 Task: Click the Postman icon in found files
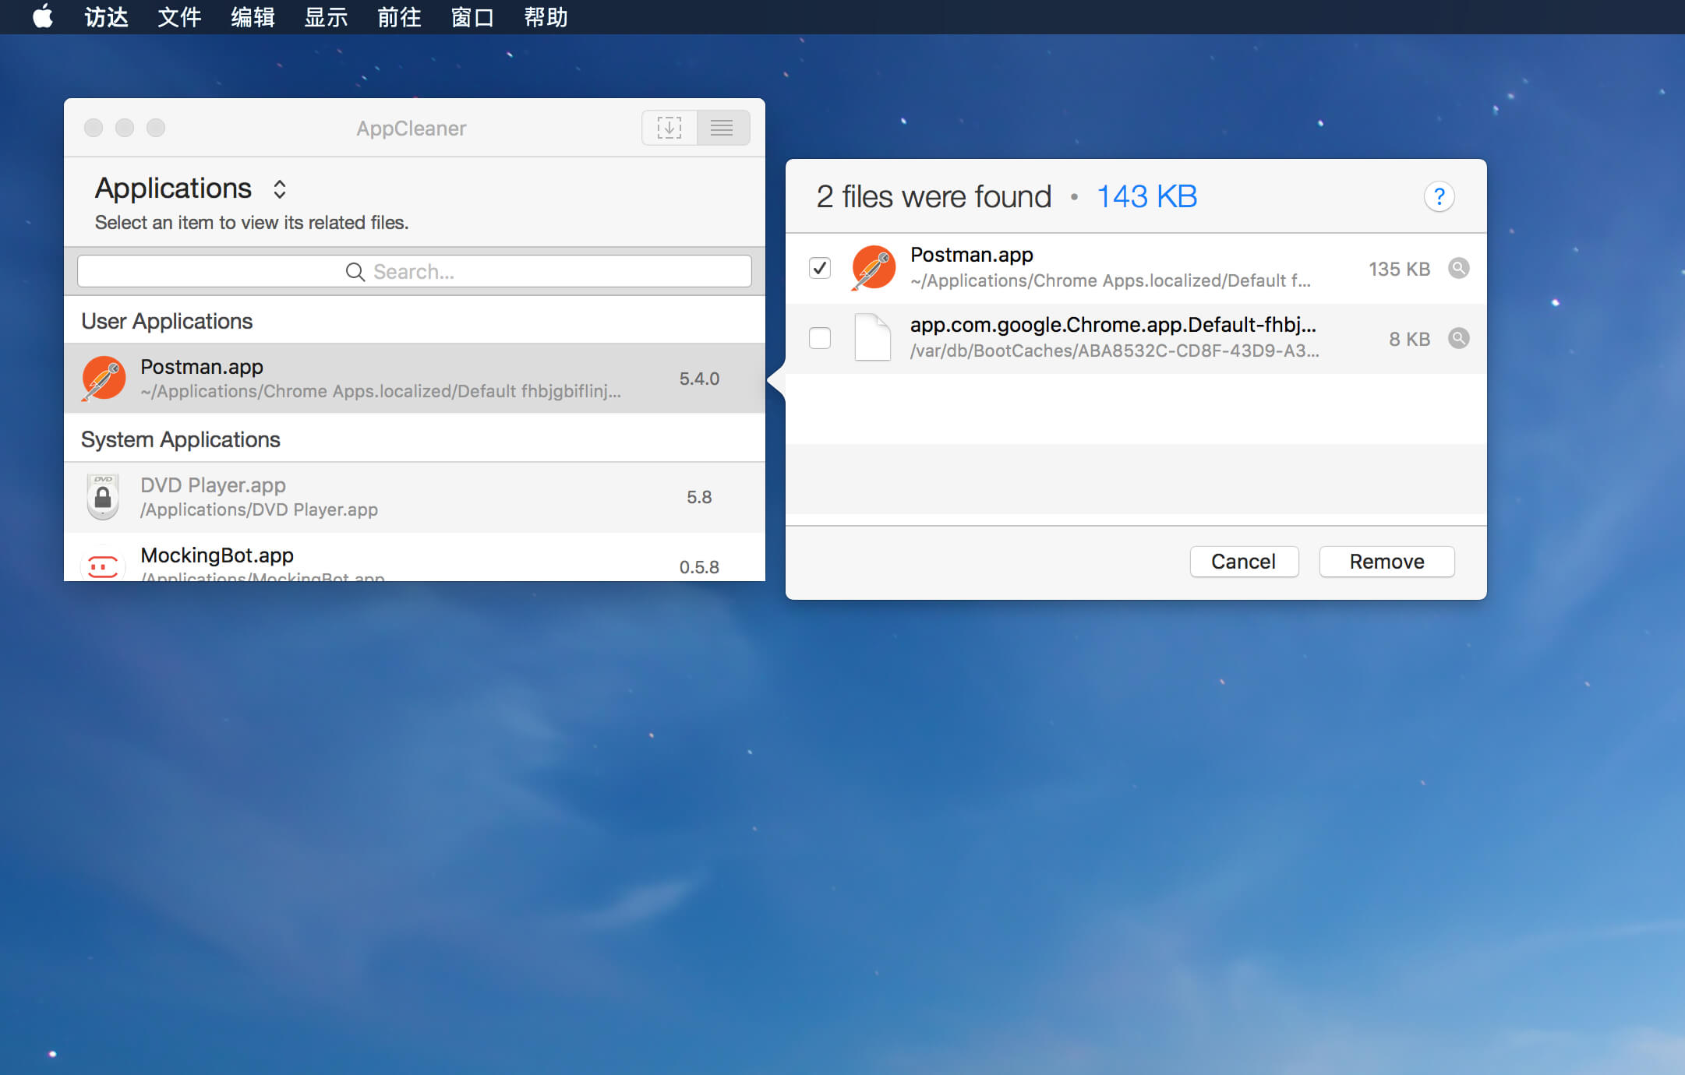tap(873, 268)
